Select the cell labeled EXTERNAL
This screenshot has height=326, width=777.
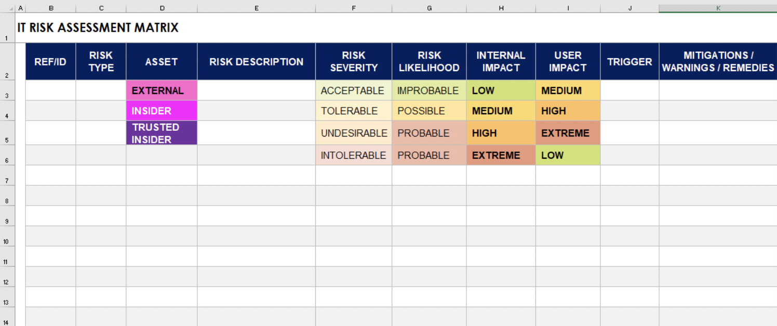(x=162, y=90)
